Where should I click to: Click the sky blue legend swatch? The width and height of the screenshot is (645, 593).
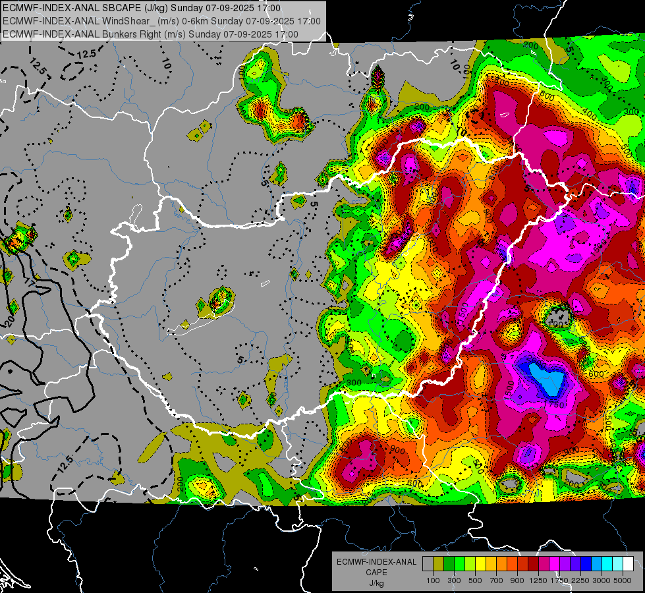click(x=597, y=563)
